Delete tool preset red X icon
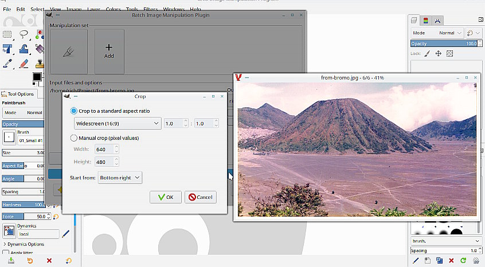The height and width of the screenshot is (267, 485). tap(49, 261)
